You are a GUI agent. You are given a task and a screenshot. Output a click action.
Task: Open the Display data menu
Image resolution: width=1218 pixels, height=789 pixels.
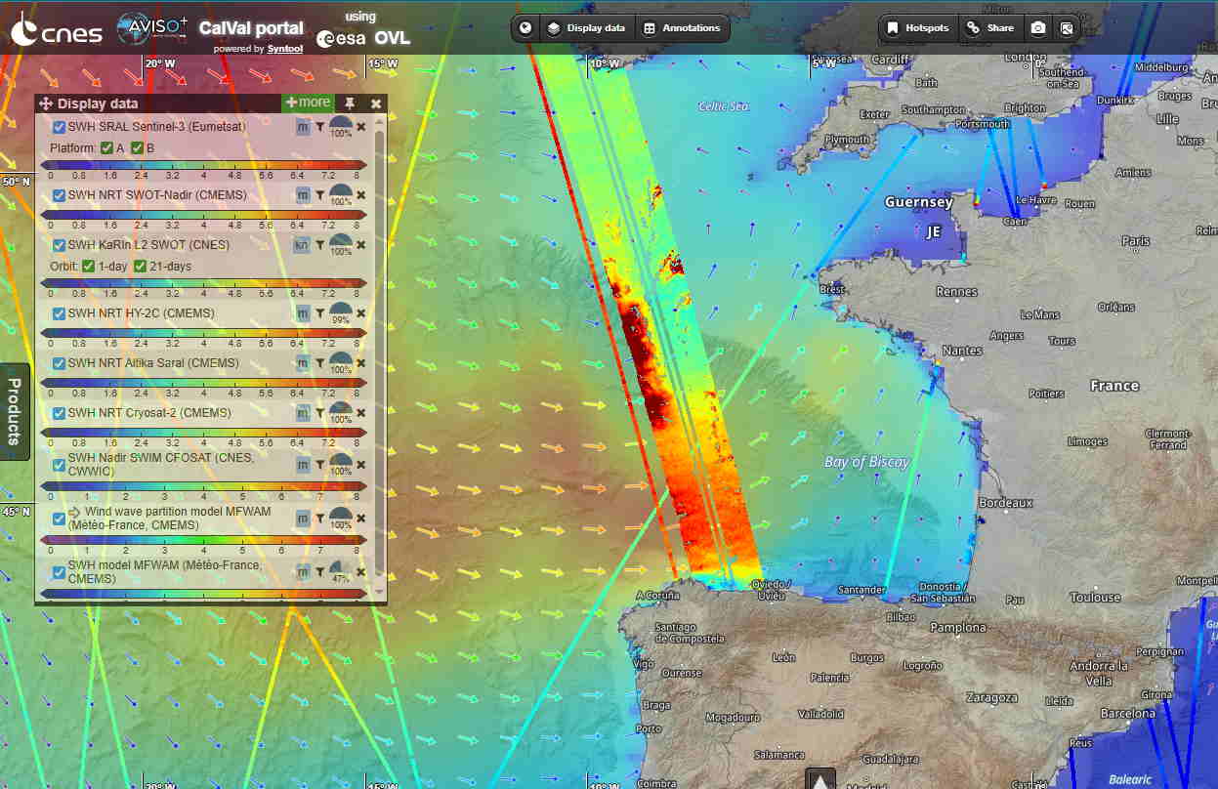pos(586,28)
